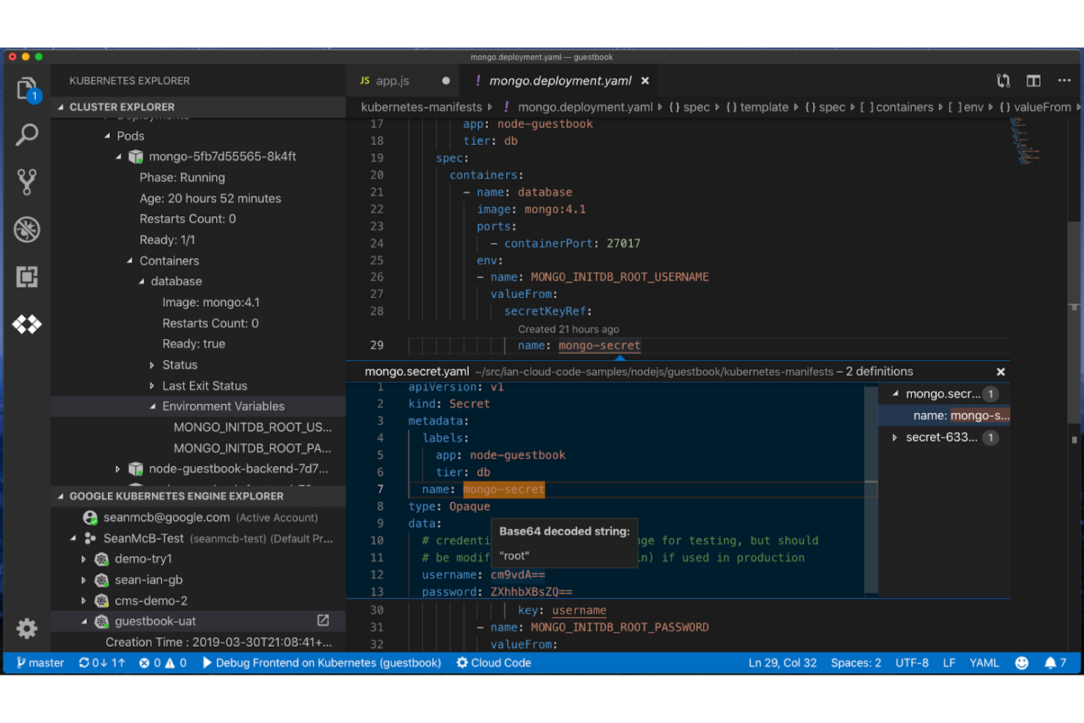Select the debug icon in the activity bar
This screenshot has height=723, width=1084.
click(x=27, y=229)
